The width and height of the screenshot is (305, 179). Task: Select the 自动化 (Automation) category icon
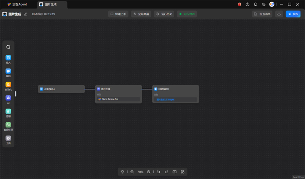click(x=8, y=85)
